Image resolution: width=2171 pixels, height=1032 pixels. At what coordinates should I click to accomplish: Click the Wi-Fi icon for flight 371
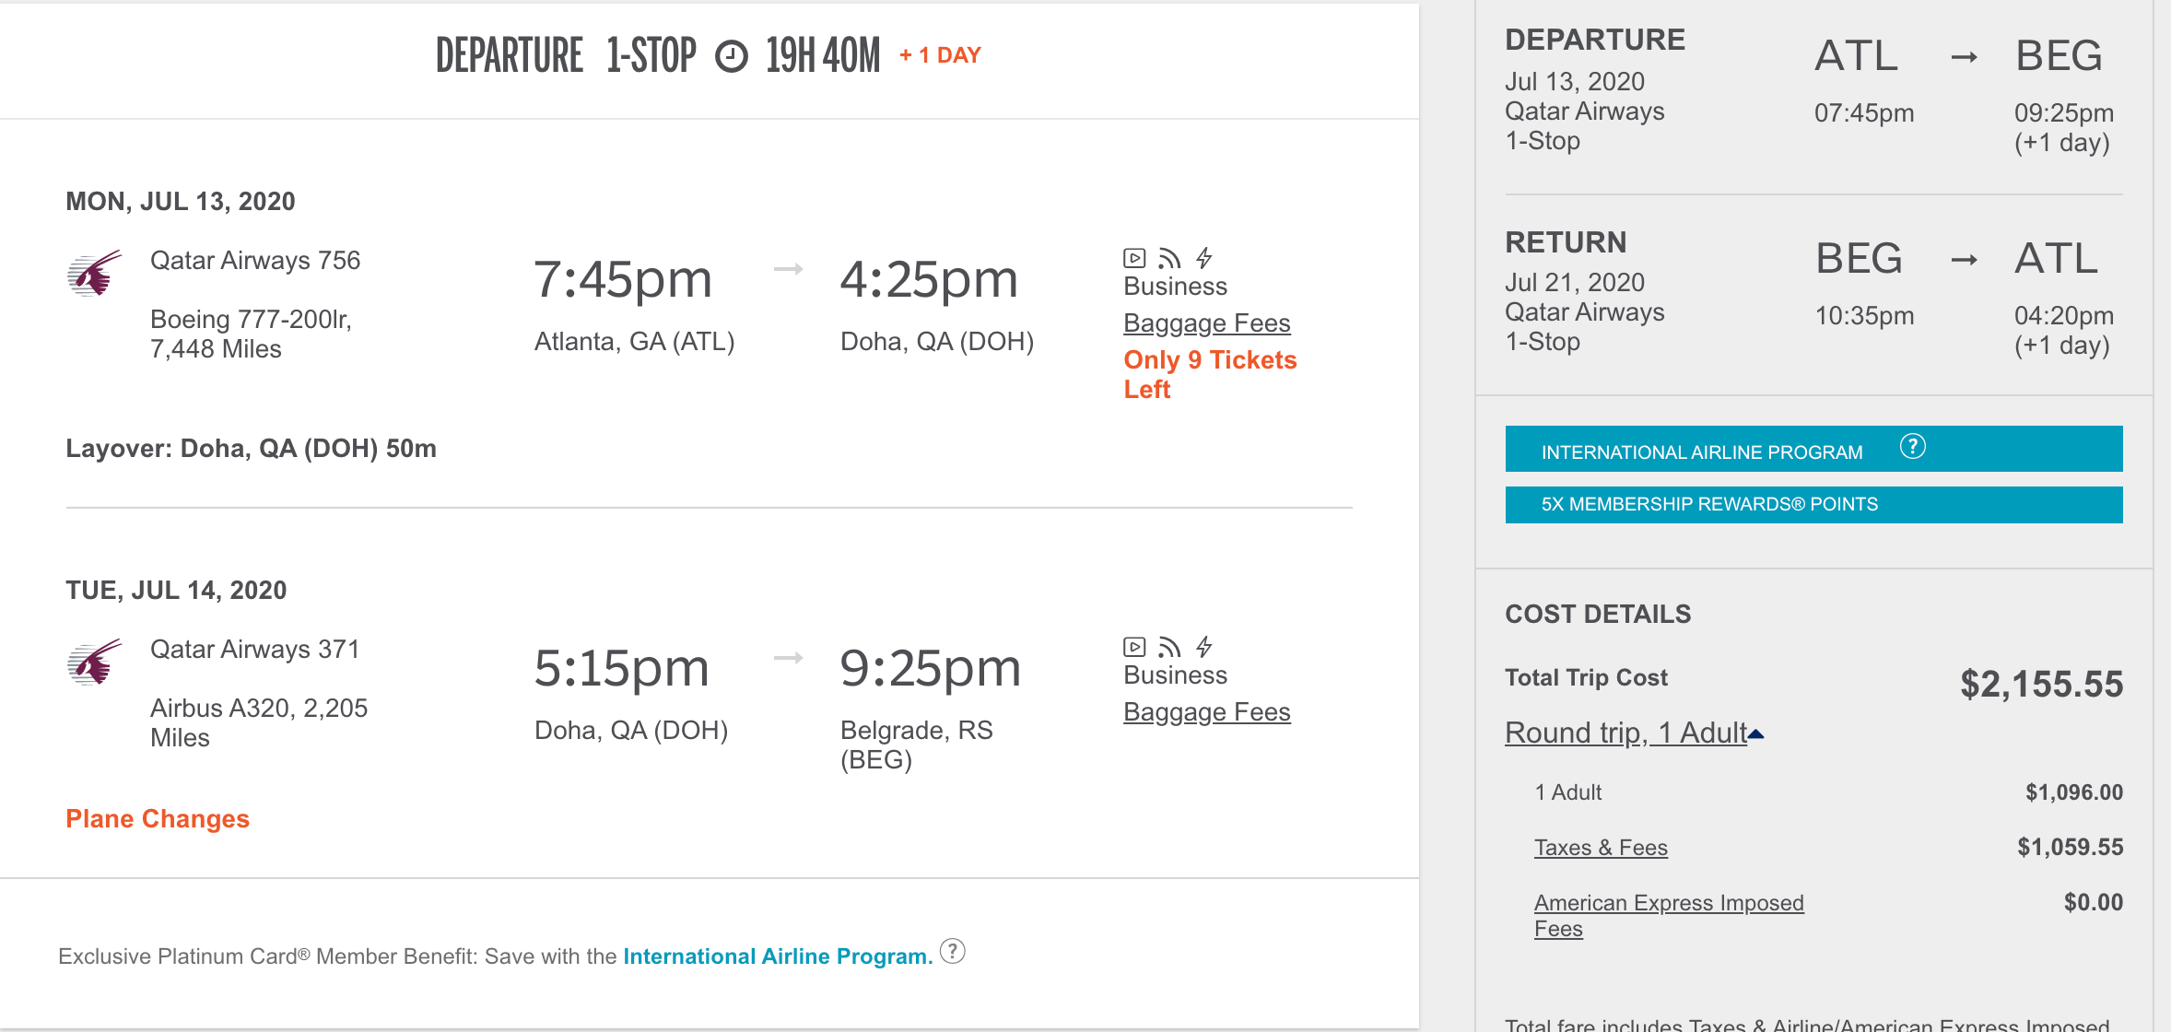point(1169,647)
